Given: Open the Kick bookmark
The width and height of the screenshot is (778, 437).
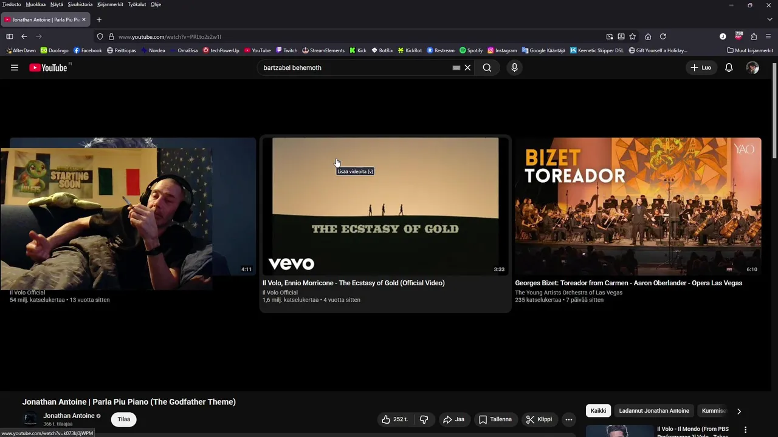Looking at the screenshot, I should point(358,50).
